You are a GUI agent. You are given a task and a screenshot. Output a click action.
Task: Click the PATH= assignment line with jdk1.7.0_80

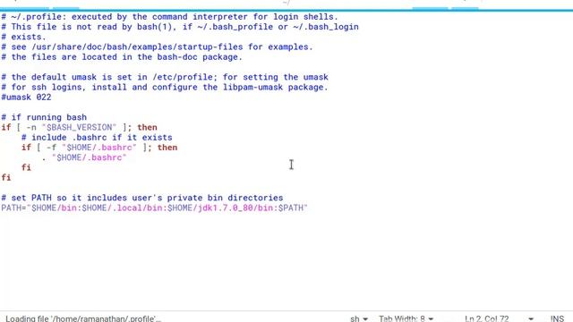(154, 208)
